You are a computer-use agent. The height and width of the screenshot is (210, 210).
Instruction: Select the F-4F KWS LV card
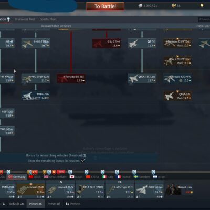[7, 78]
